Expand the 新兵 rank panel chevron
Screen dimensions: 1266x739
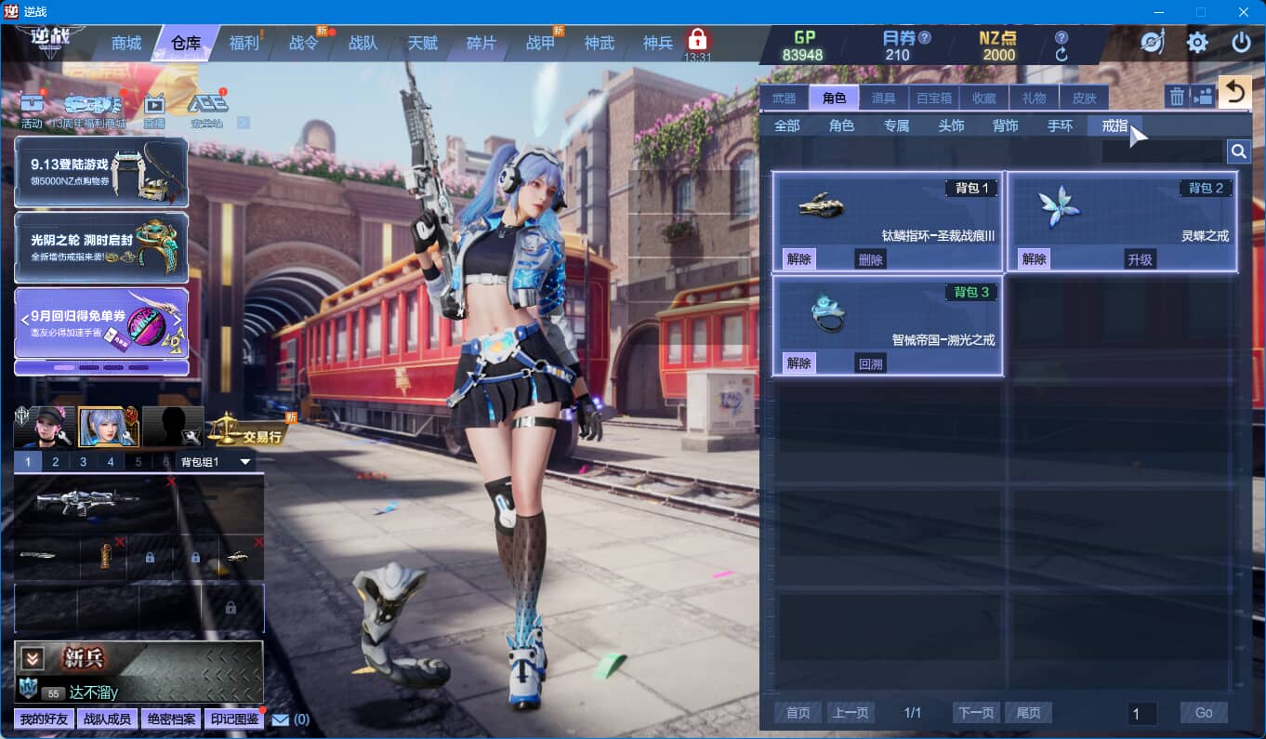coord(33,658)
